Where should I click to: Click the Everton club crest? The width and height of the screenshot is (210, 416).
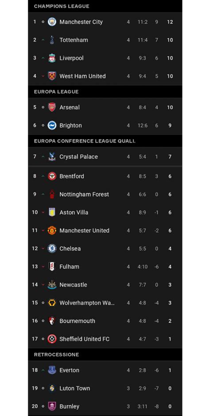tap(52, 370)
